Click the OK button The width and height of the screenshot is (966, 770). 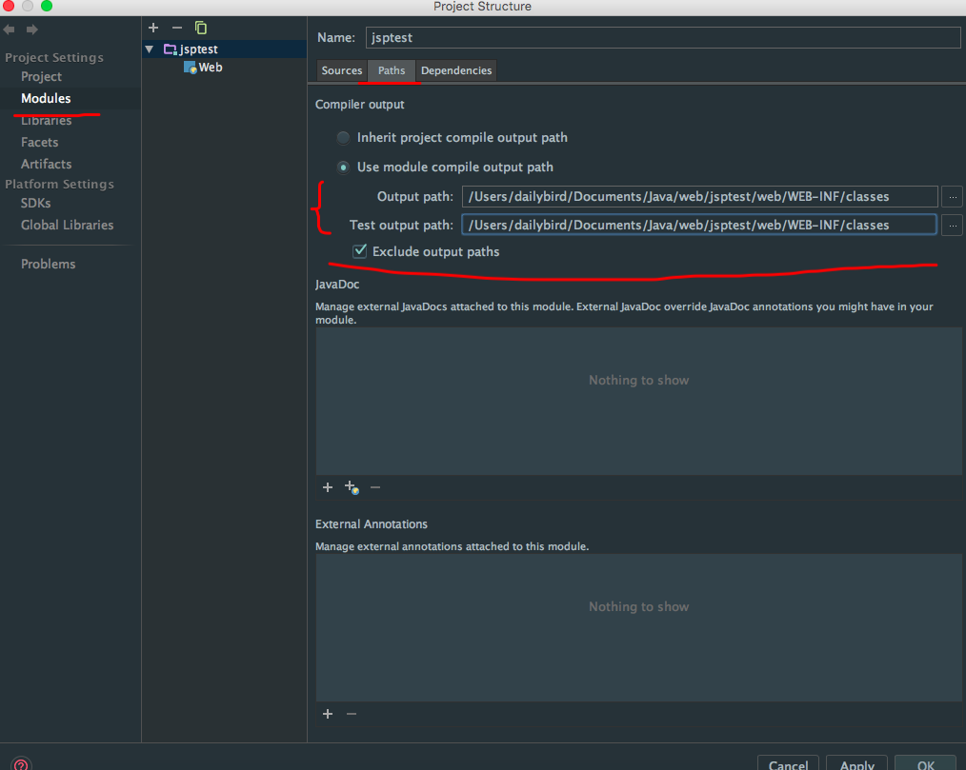pos(925,763)
